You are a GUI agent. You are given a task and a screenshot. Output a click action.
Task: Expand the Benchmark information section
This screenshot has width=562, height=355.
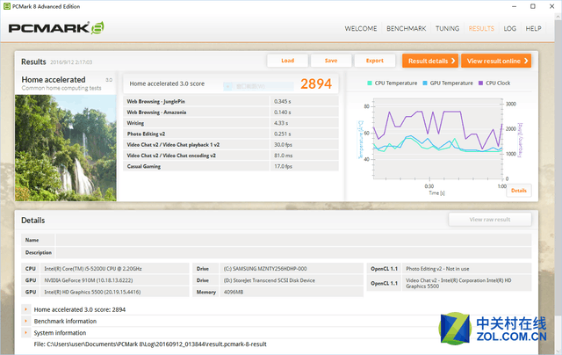pyautogui.click(x=25, y=322)
